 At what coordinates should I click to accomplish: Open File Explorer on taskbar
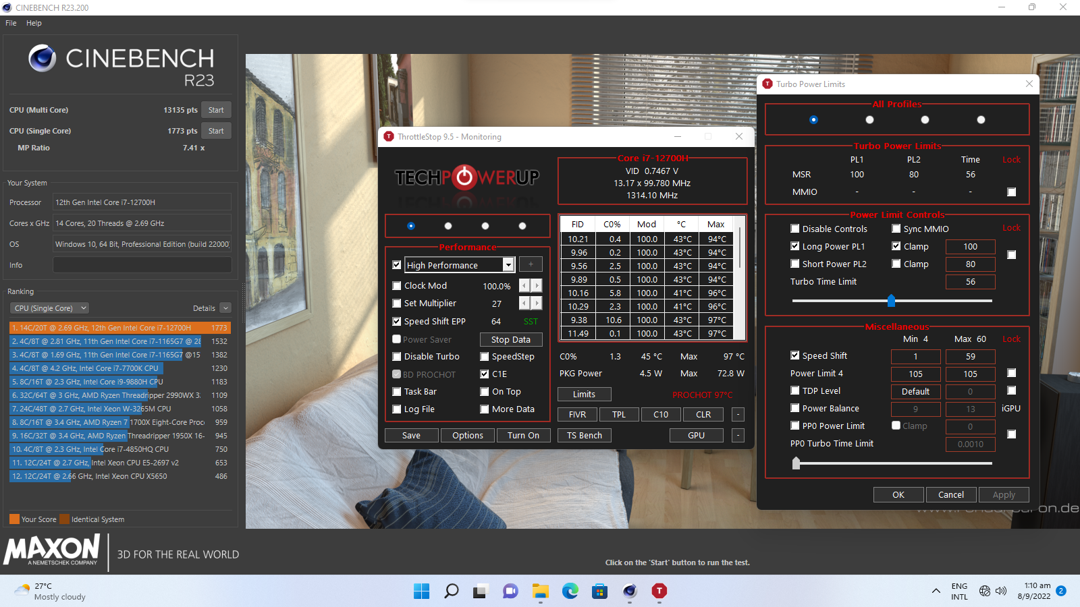point(540,591)
